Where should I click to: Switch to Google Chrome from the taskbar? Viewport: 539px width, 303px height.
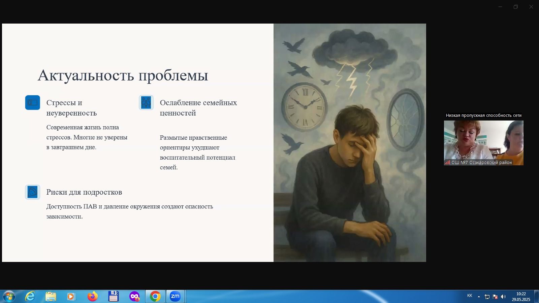point(155,296)
